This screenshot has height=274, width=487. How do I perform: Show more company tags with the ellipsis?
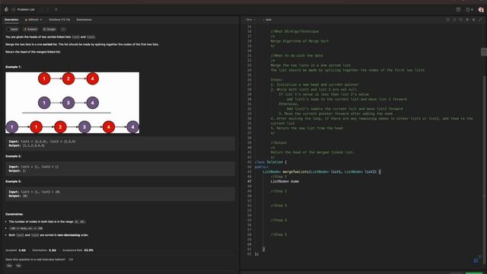pos(63,29)
